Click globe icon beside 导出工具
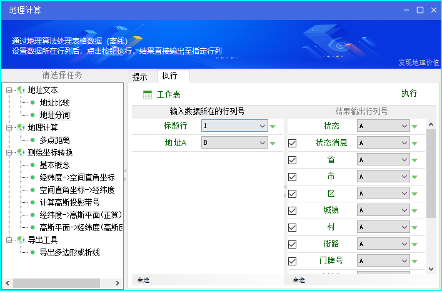 click(x=21, y=240)
